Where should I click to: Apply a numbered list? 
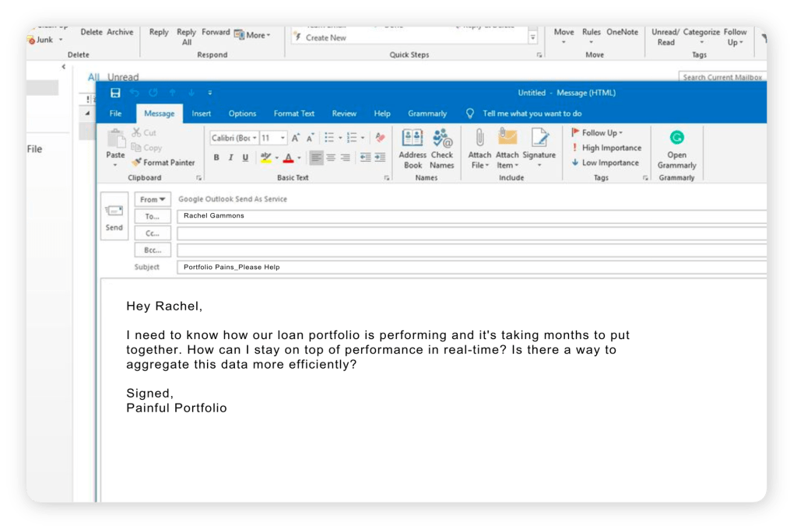352,138
